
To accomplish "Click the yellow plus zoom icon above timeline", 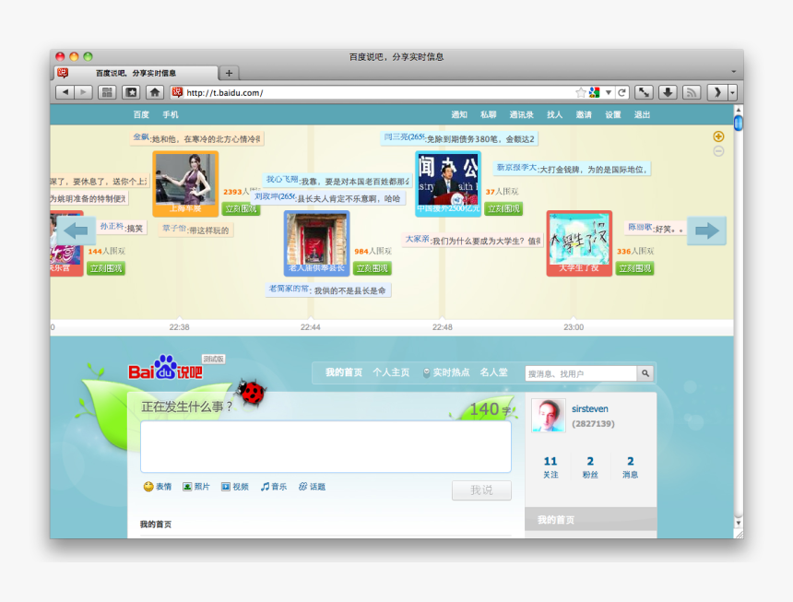I will [x=717, y=135].
